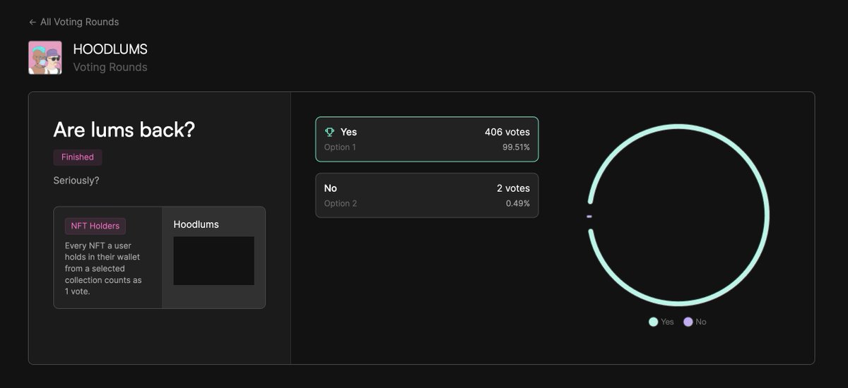
Task: Click the Option 1 label
Action: tap(341, 147)
